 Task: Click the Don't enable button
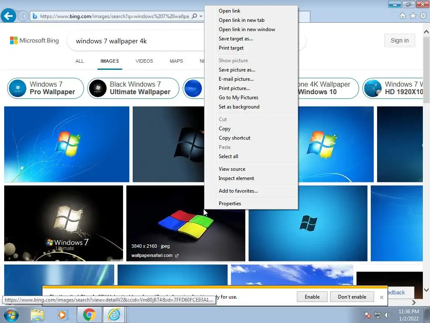coord(352,297)
